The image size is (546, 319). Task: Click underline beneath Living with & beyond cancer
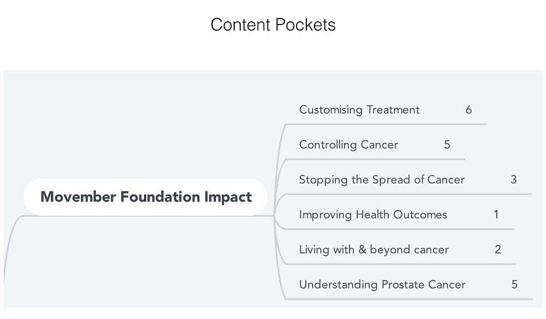tap(400, 264)
